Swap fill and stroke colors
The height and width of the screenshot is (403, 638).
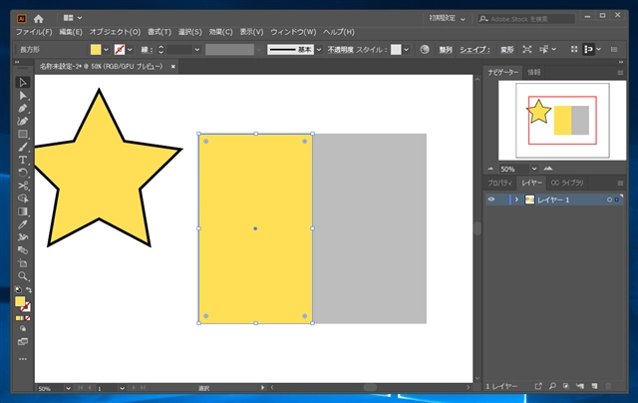29,290
